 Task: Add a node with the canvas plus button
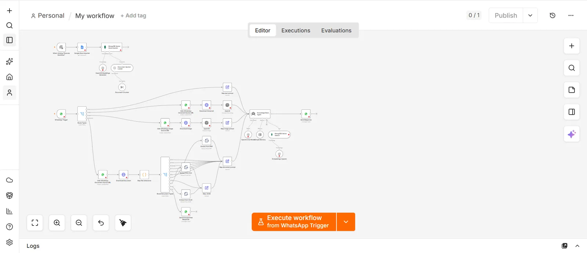click(572, 46)
